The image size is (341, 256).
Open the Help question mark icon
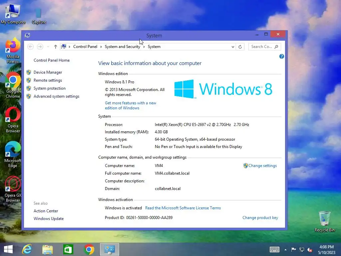pos(281,56)
